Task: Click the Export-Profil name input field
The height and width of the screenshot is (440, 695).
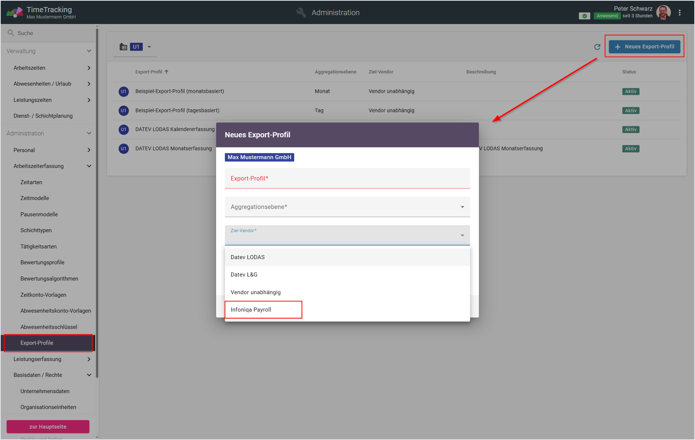Action: 347,178
